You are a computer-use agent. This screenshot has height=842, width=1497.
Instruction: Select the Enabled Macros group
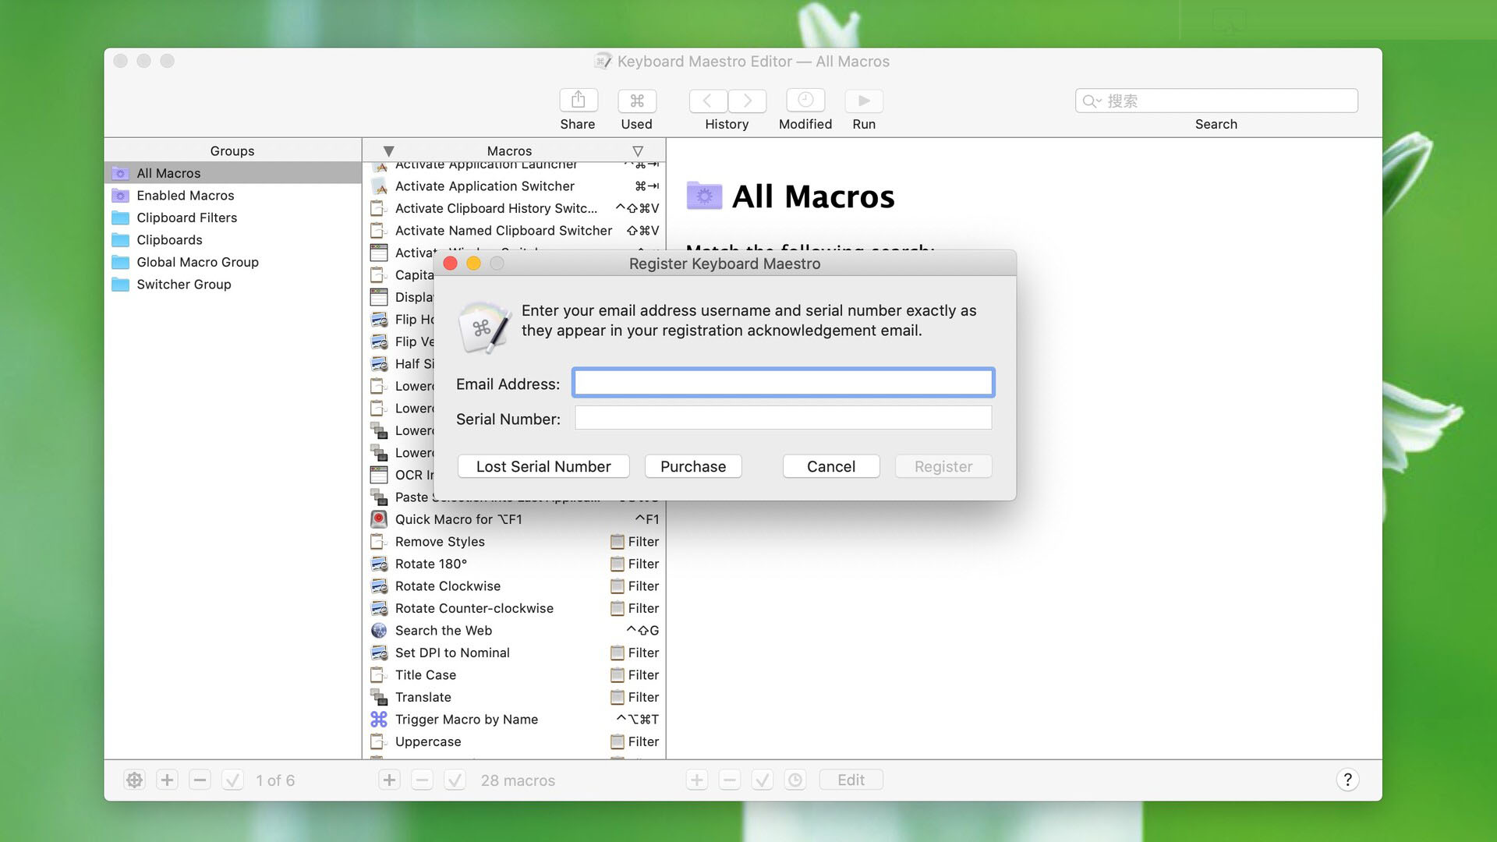(x=185, y=196)
